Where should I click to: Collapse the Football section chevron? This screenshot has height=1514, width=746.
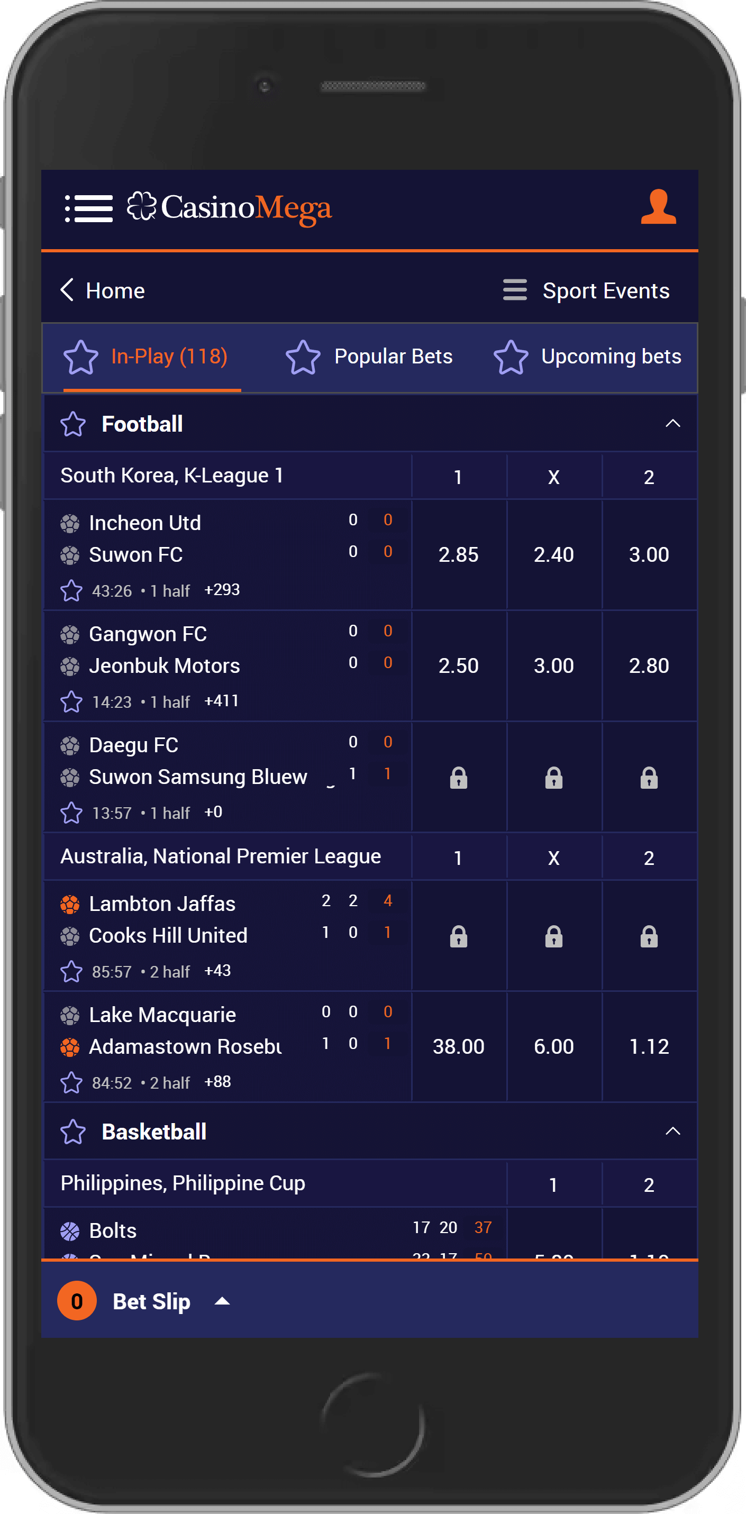672,423
